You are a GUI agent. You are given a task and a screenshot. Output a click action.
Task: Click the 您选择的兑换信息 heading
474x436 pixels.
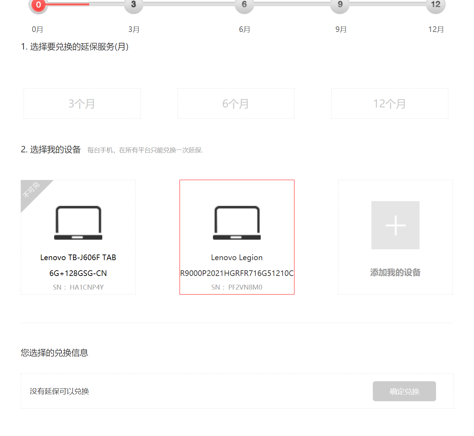pyautogui.click(x=54, y=352)
